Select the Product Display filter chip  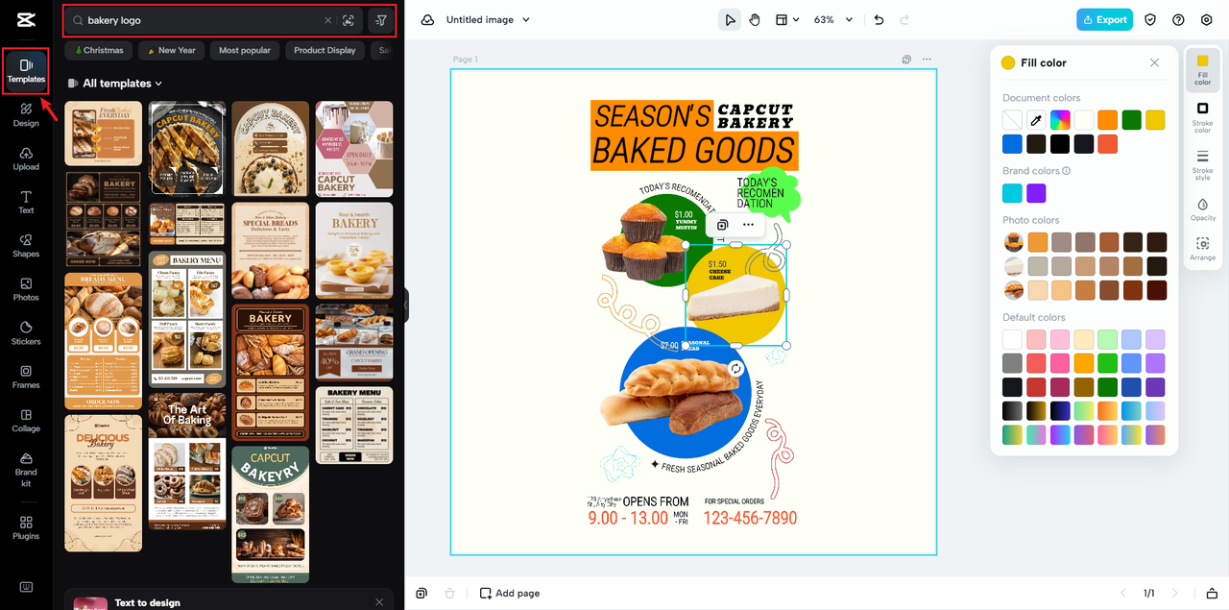pos(325,50)
